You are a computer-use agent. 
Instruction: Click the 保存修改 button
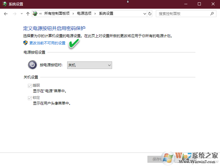click(x=160, y=159)
